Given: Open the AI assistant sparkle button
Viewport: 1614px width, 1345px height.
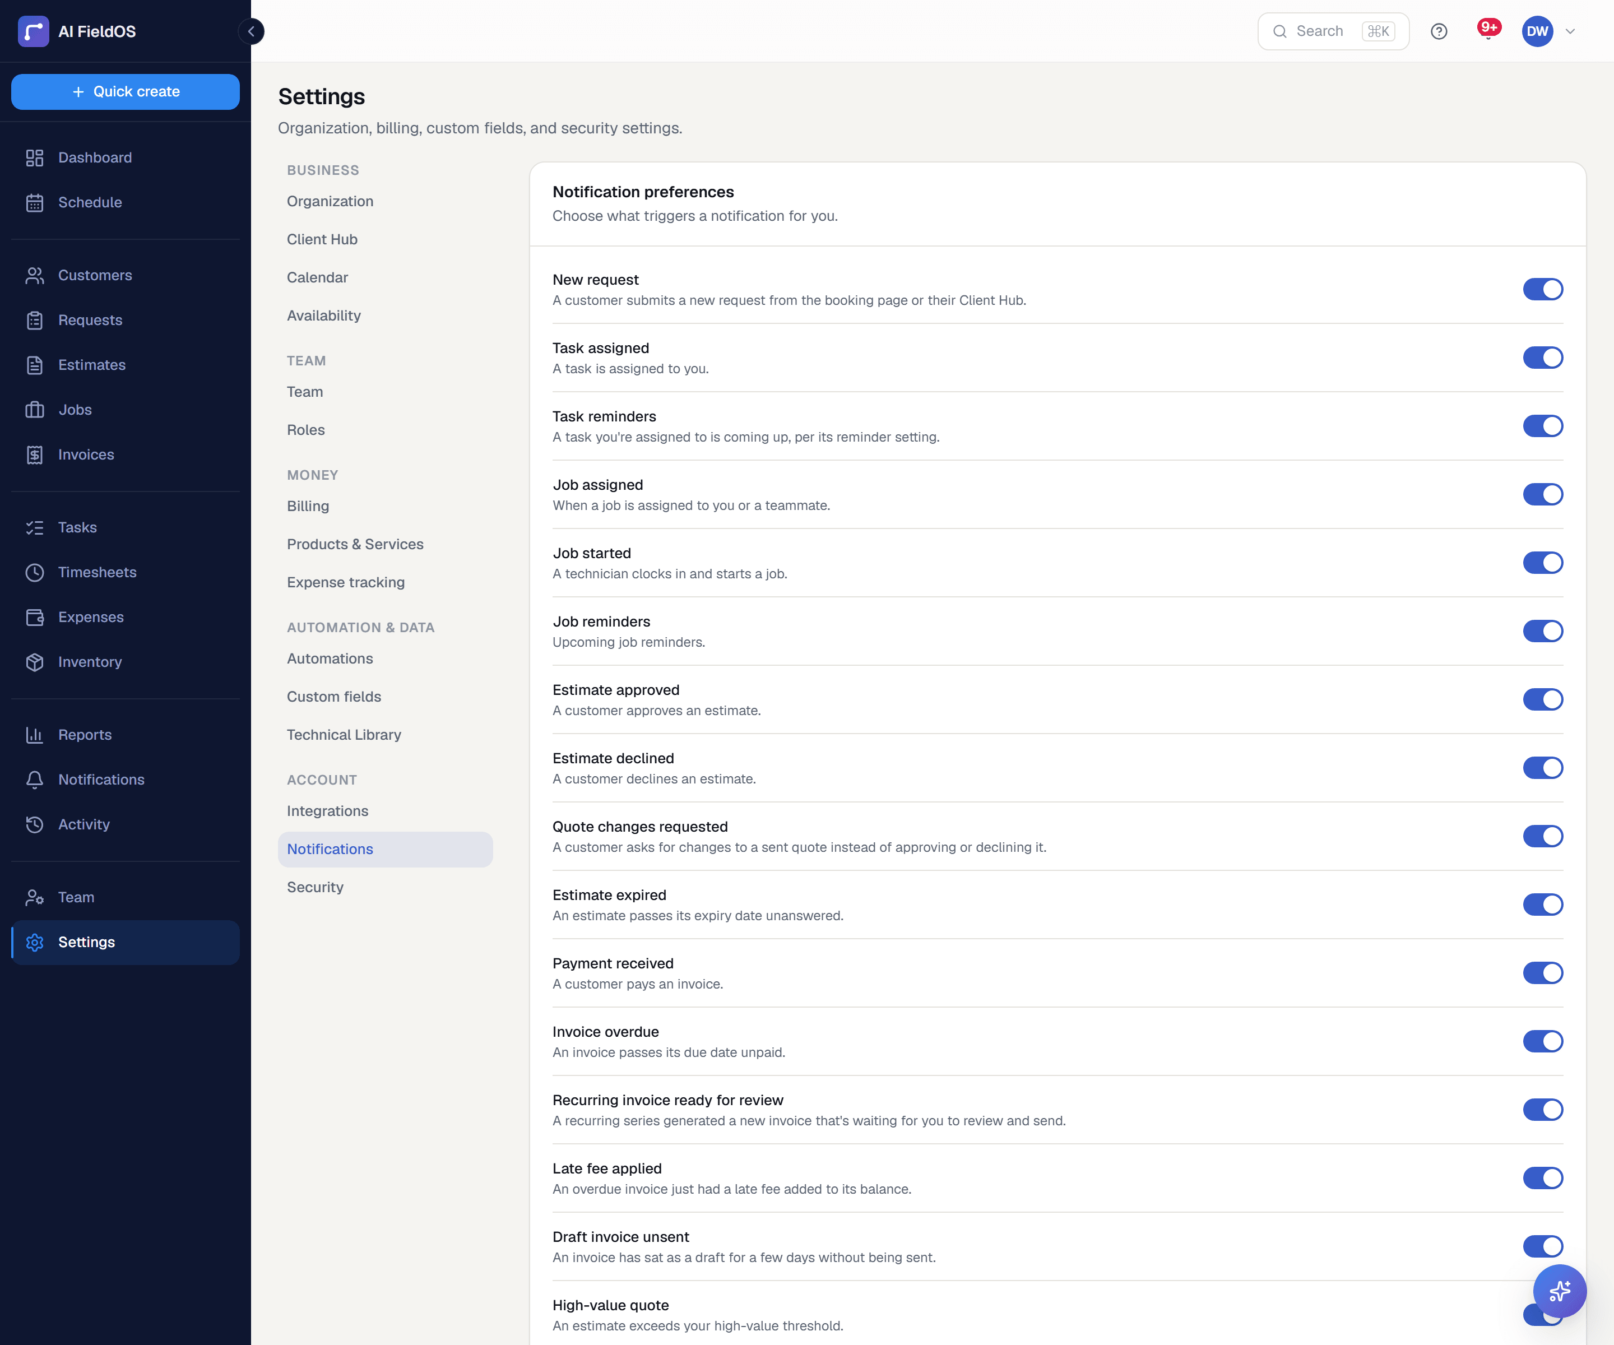Looking at the screenshot, I should pyautogui.click(x=1560, y=1291).
